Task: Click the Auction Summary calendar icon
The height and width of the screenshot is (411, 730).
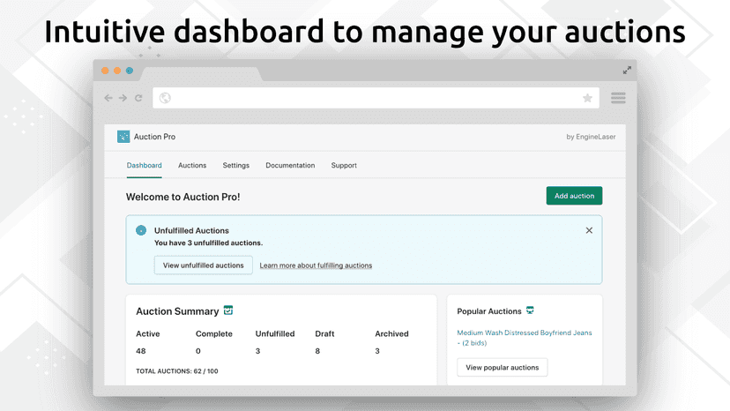Action: click(x=228, y=310)
